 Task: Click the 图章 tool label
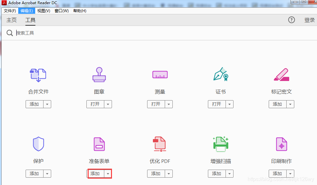point(99,92)
